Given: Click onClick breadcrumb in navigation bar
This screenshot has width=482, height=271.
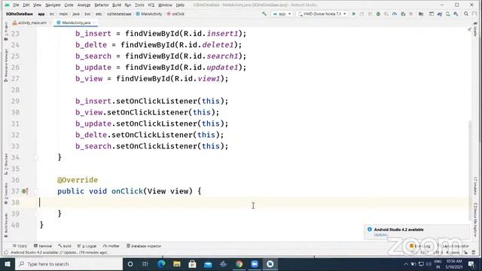Looking at the screenshot, I should [x=175, y=14].
